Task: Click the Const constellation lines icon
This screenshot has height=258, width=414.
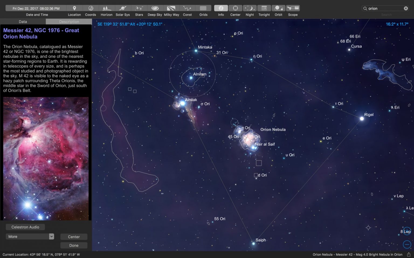Action: click(187, 8)
